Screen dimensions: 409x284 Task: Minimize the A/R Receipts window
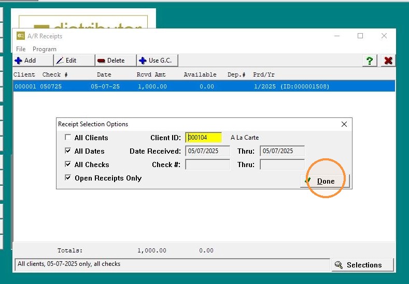point(337,36)
